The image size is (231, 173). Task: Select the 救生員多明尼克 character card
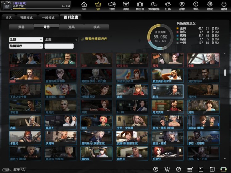tap(168, 76)
